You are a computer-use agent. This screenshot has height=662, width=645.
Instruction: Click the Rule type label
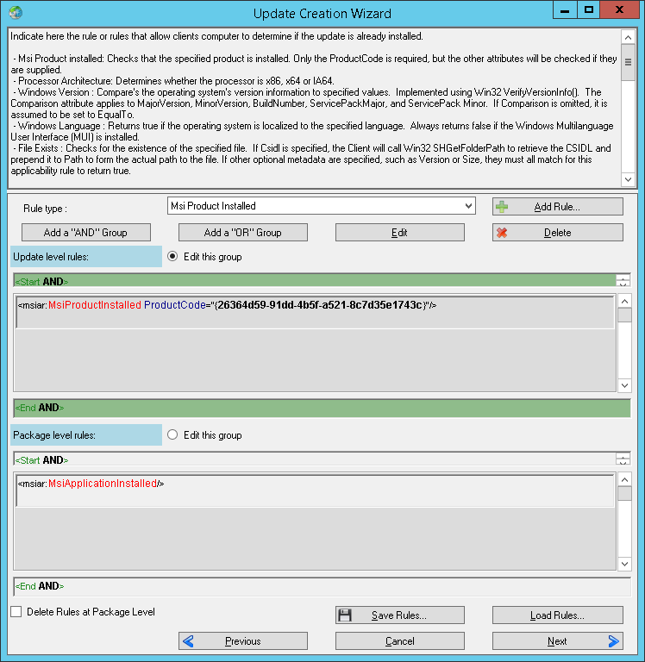coord(45,209)
